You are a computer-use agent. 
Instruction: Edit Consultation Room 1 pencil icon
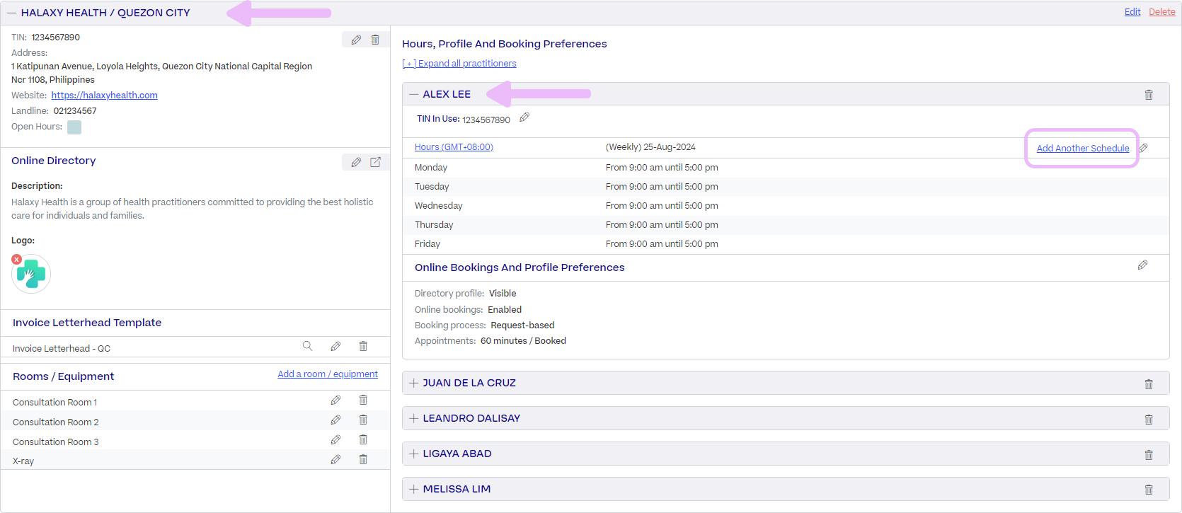(335, 400)
